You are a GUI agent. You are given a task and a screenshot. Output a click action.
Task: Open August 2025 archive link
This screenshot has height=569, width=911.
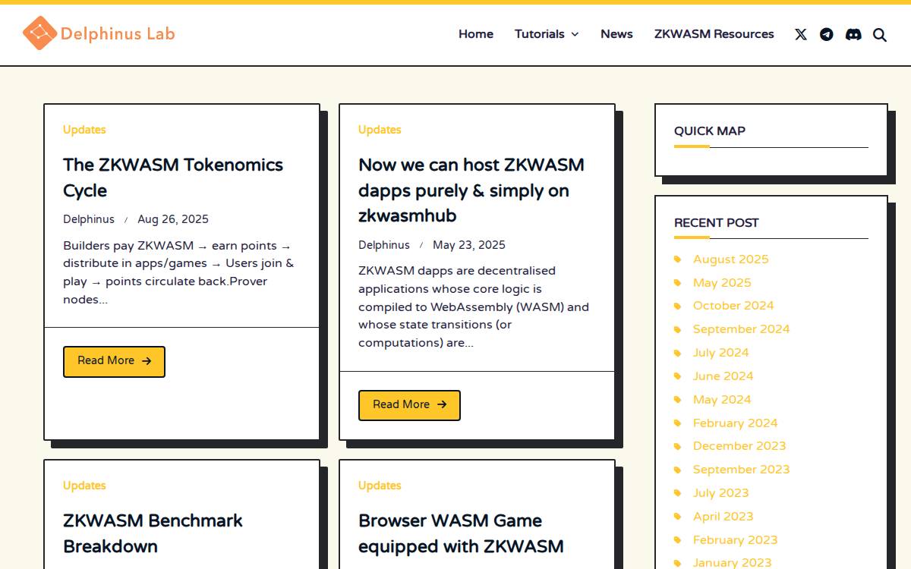[x=731, y=259]
